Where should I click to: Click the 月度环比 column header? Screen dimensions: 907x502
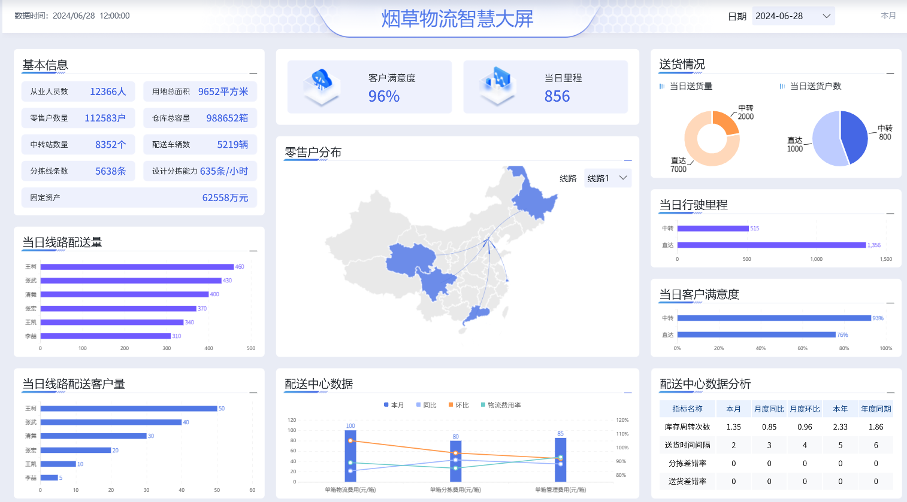[805, 409]
